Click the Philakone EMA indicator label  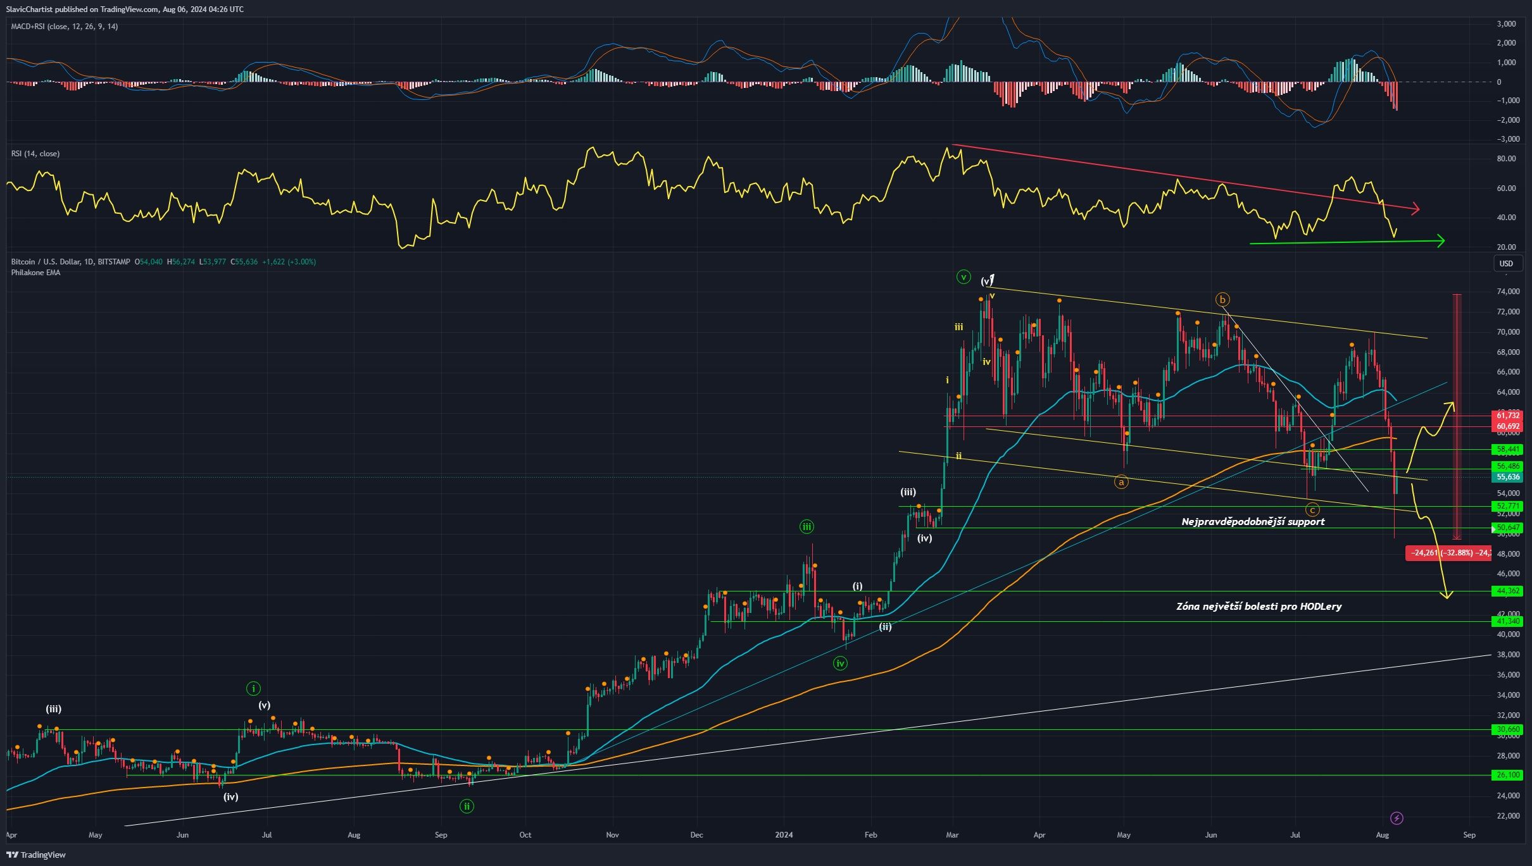click(35, 273)
